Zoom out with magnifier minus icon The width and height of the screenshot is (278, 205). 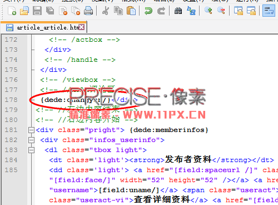[x=221, y=11]
